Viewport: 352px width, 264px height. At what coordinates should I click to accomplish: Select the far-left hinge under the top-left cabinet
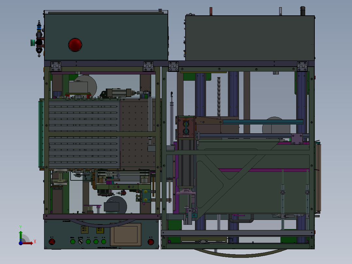click(x=56, y=67)
